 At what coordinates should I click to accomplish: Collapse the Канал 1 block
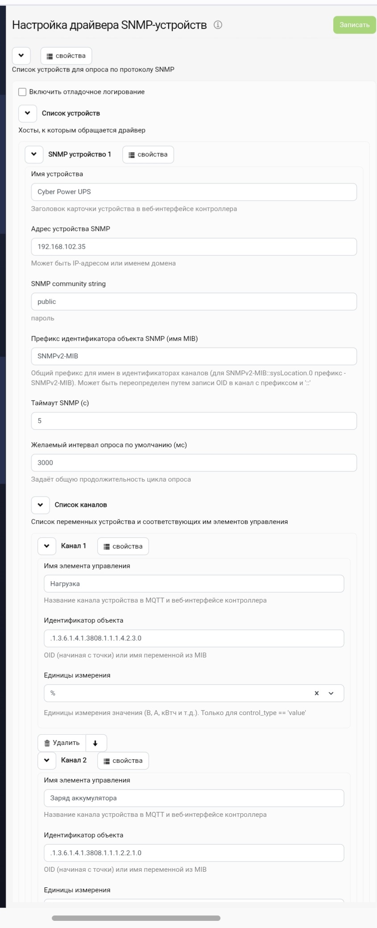tap(47, 546)
